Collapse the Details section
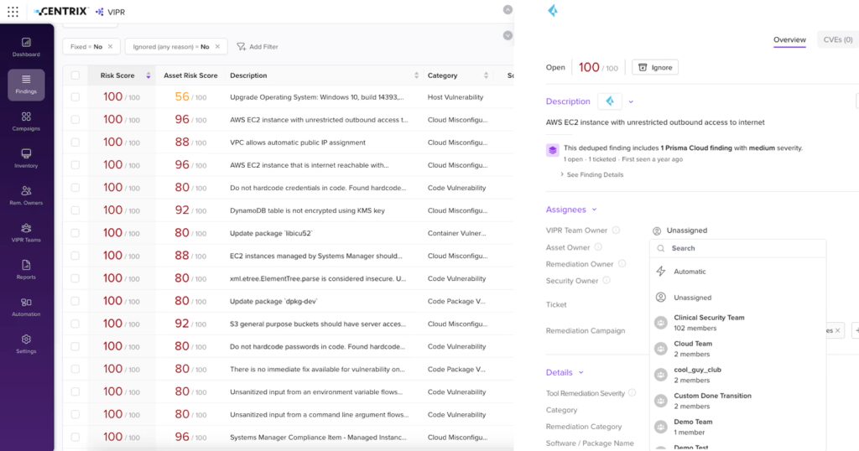859x451 pixels. click(x=580, y=372)
